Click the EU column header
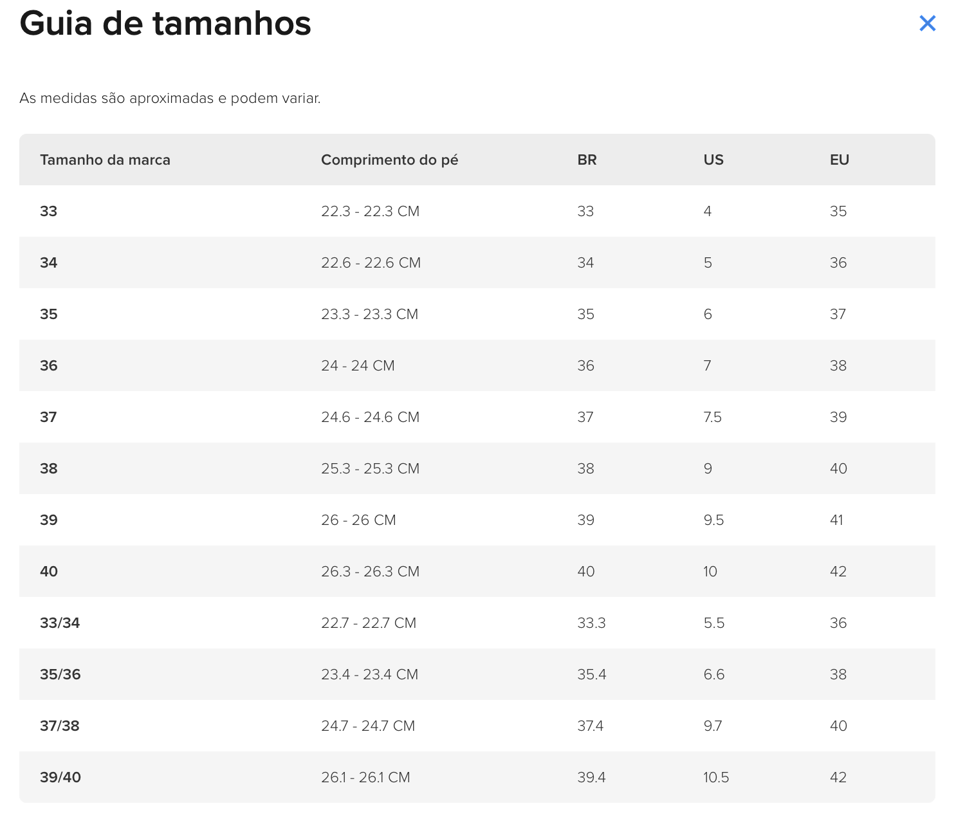The height and width of the screenshot is (817, 956). [x=839, y=160]
